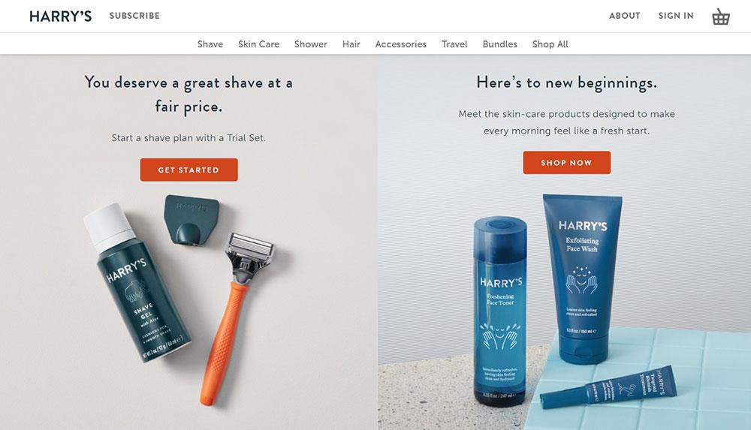
Task: Open the About page link
Action: coord(625,16)
